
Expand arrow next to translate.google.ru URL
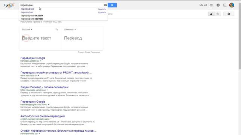pos(41,61)
